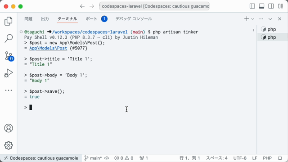Open Source Control view with 11 badge
Viewport: 288px width, 162px height.
[x=9, y=56]
